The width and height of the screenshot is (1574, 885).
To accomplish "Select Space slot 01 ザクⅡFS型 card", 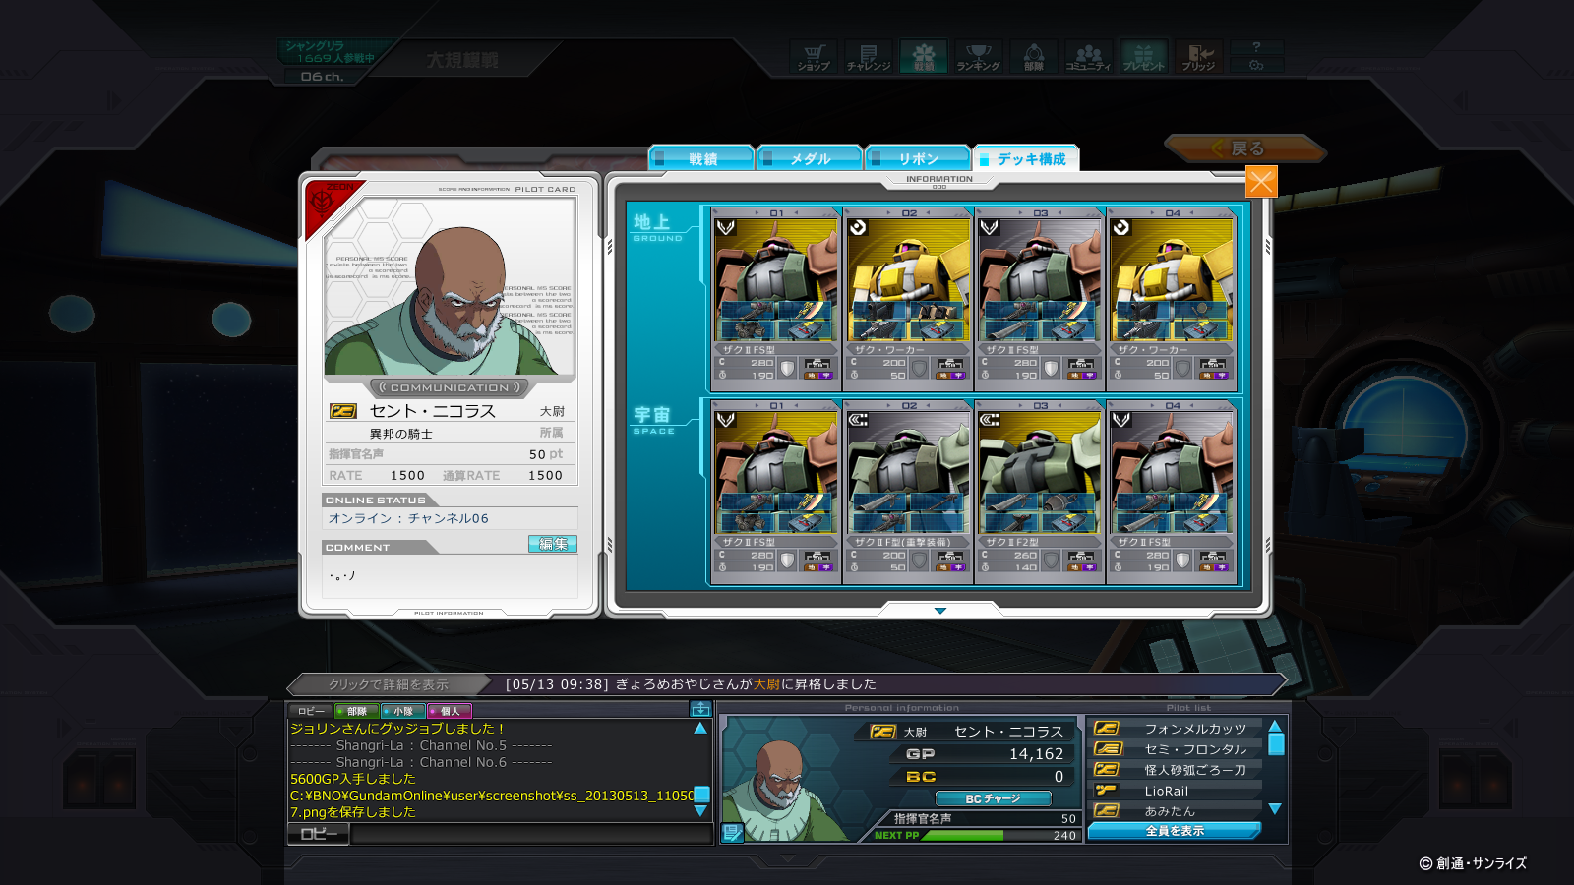I will pos(776,492).
